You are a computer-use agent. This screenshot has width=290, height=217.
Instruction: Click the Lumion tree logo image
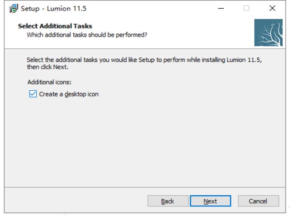(268, 32)
